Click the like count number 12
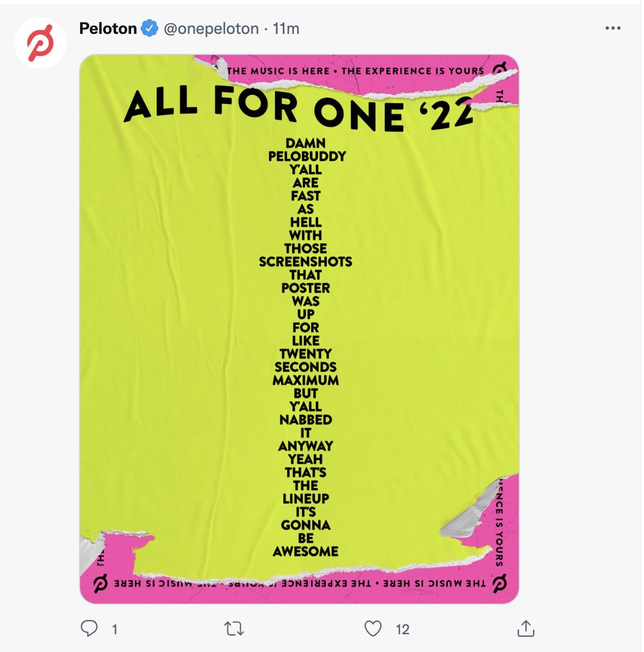This screenshot has height=652, width=644. pyautogui.click(x=403, y=629)
